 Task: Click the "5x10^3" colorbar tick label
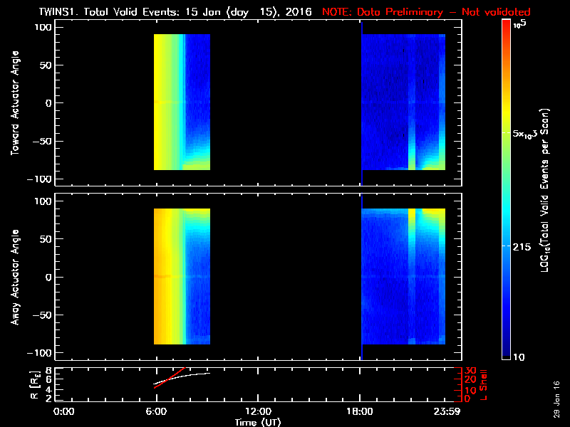[x=529, y=134]
